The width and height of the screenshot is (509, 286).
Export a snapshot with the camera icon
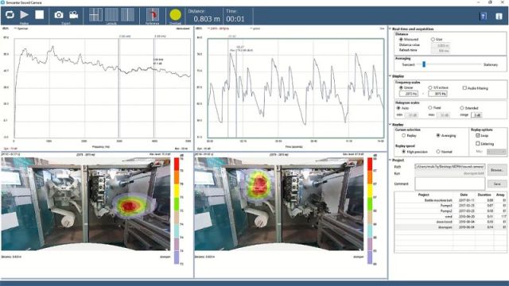[x=59, y=15]
